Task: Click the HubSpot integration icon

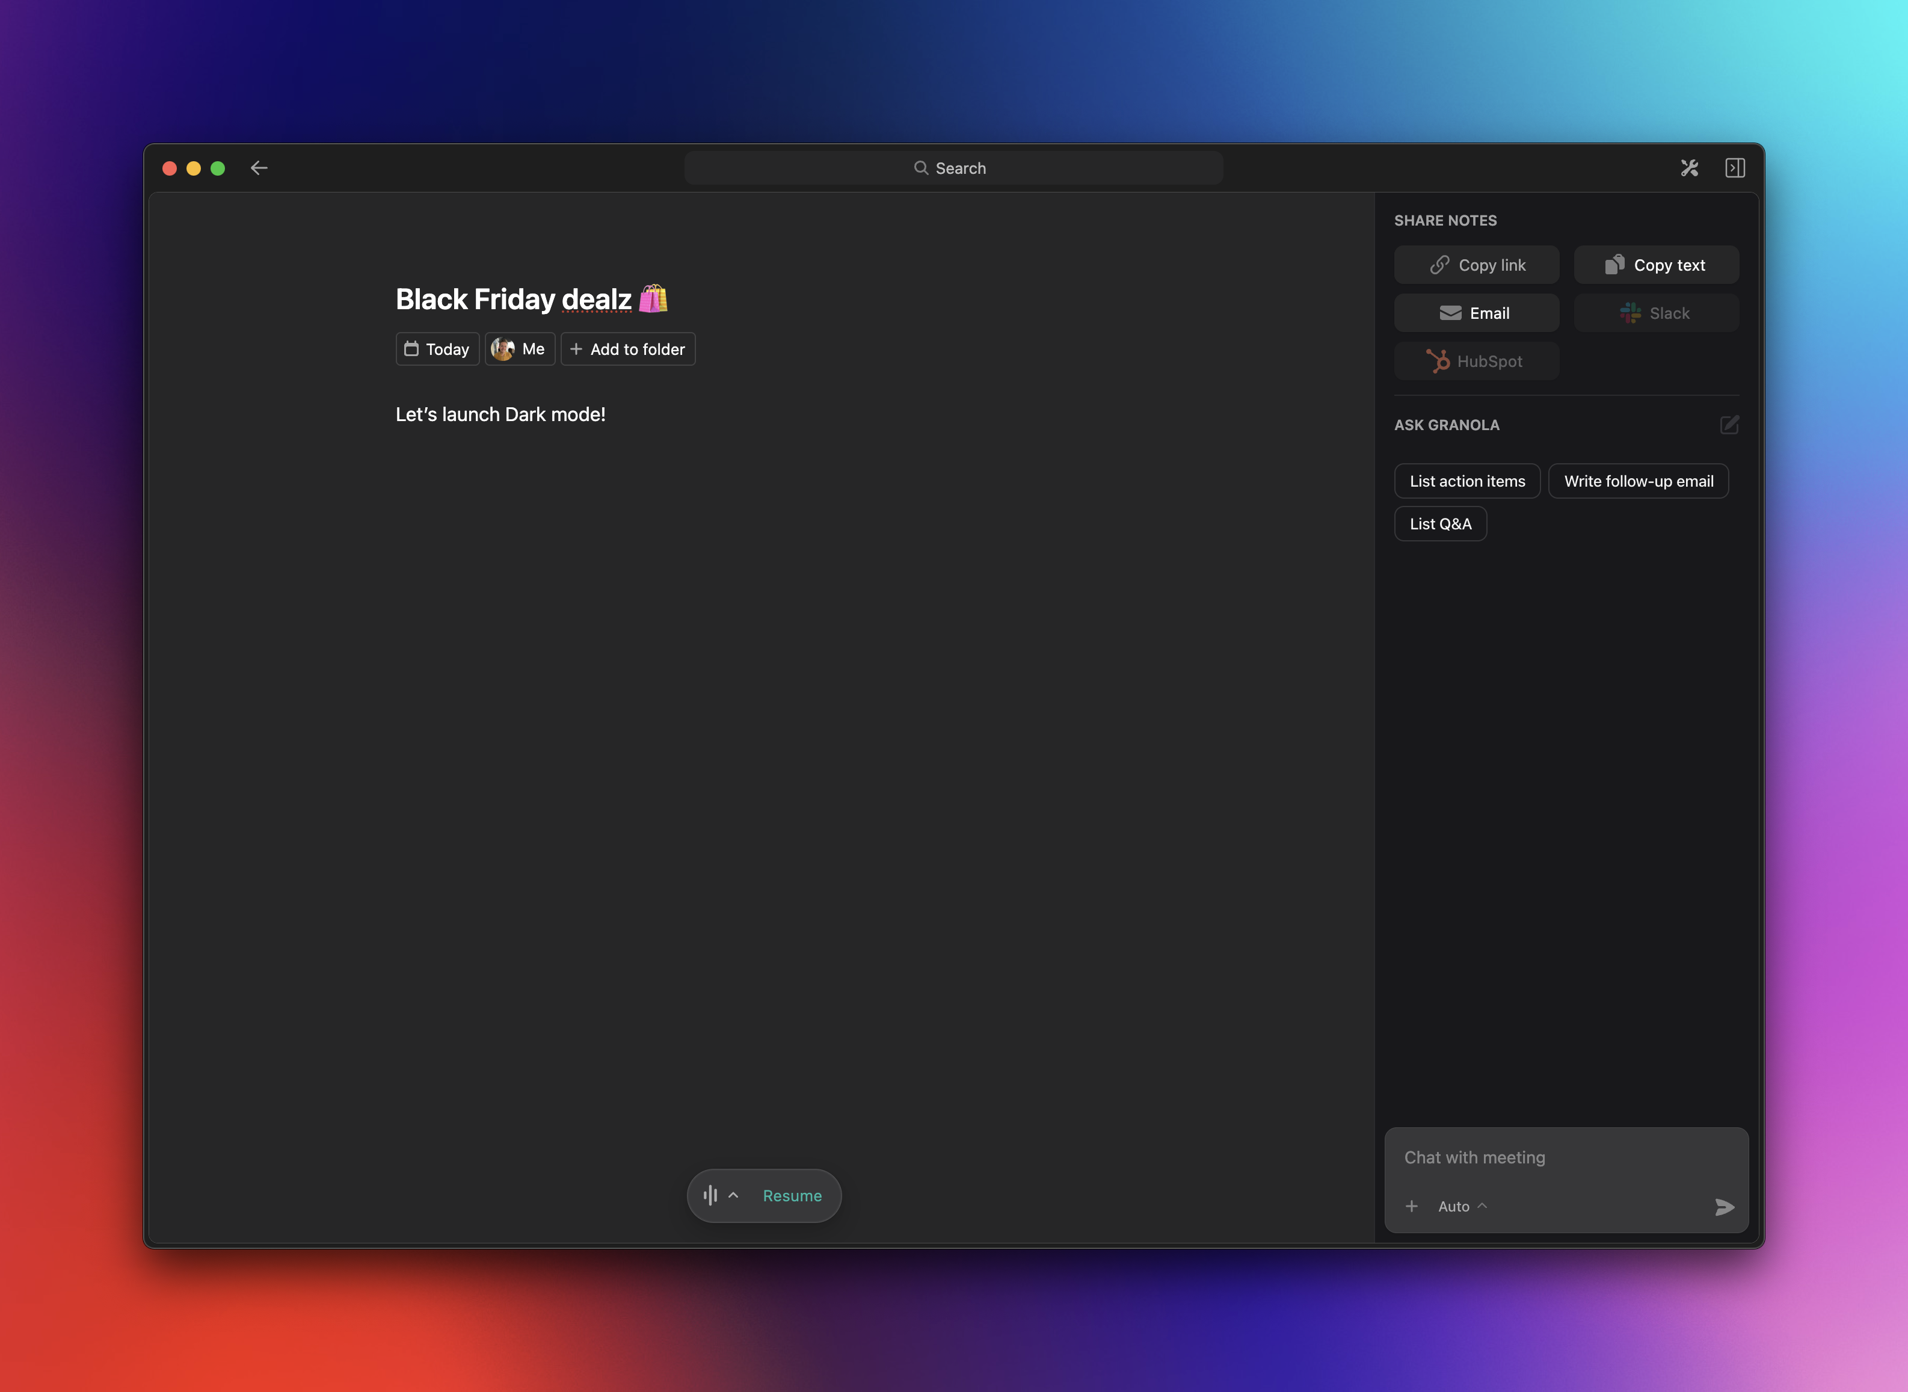Action: pos(1439,361)
